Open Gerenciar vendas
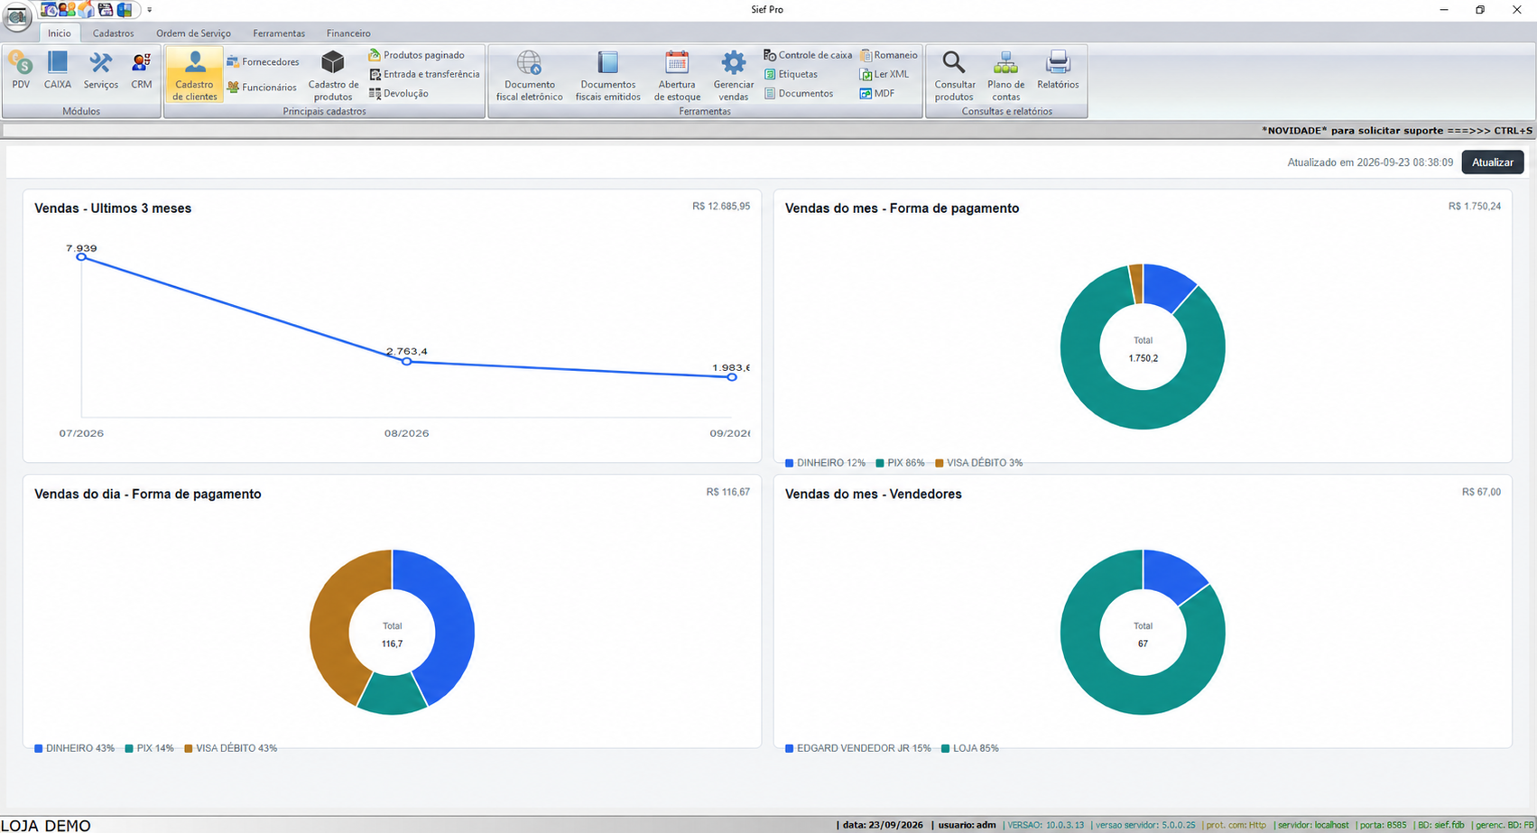This screenshot has width=1537, height=833. [x=733, y=75]
